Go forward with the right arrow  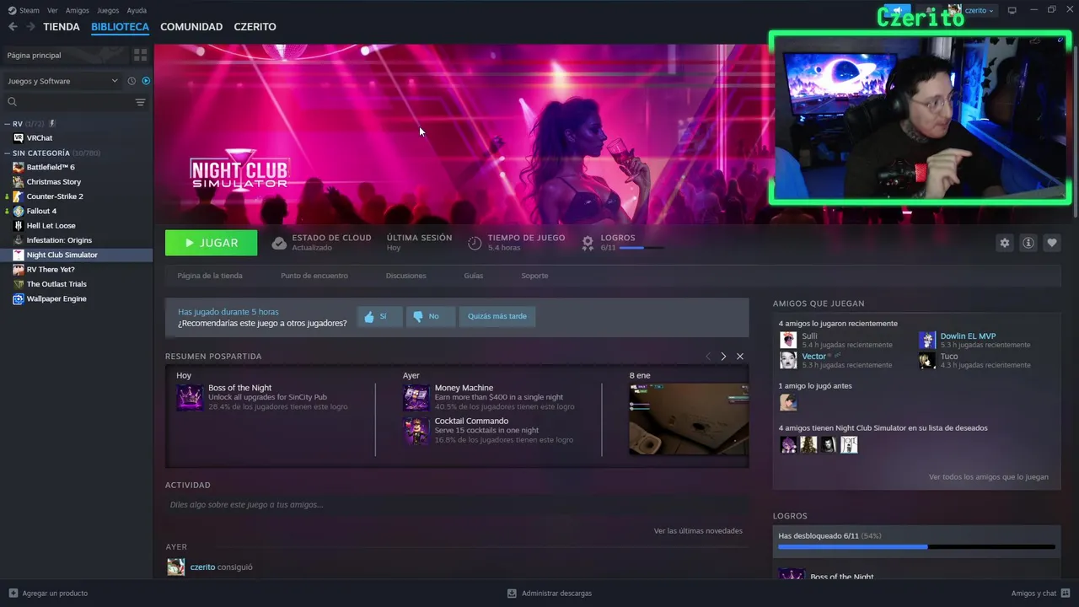(x=30, y=27)
